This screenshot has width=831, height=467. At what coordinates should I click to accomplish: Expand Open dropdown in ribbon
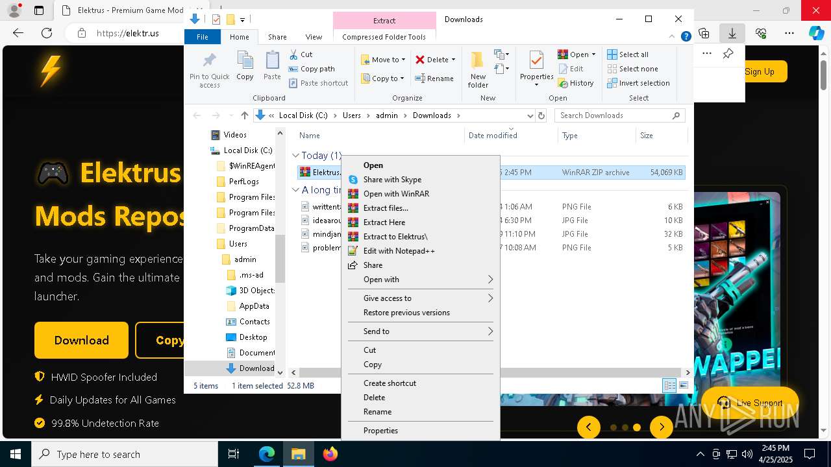(x=593, y=54)
